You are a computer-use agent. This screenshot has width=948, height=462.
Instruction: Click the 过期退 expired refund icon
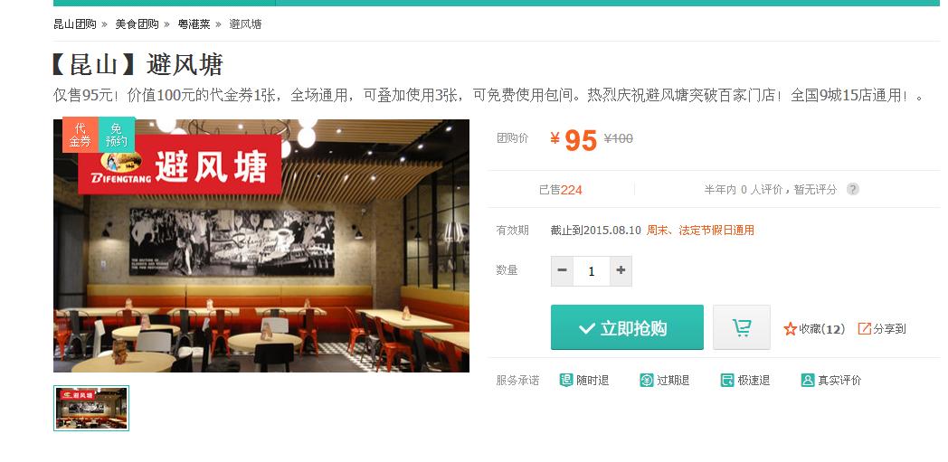point(646,380)
